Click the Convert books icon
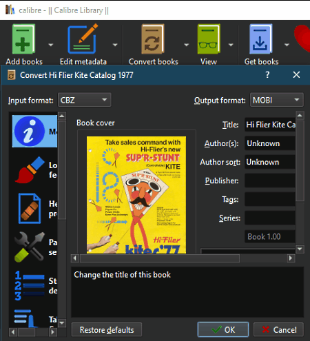The width and height of the screenshot is (310, 341). point(153,39)
